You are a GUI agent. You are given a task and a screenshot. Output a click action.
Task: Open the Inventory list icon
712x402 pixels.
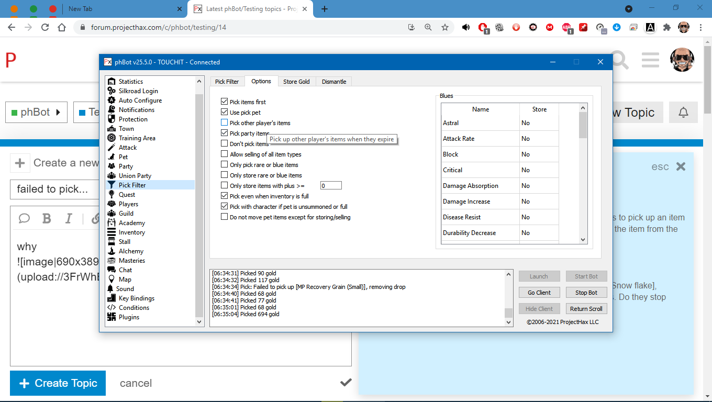tap(111, 232)
